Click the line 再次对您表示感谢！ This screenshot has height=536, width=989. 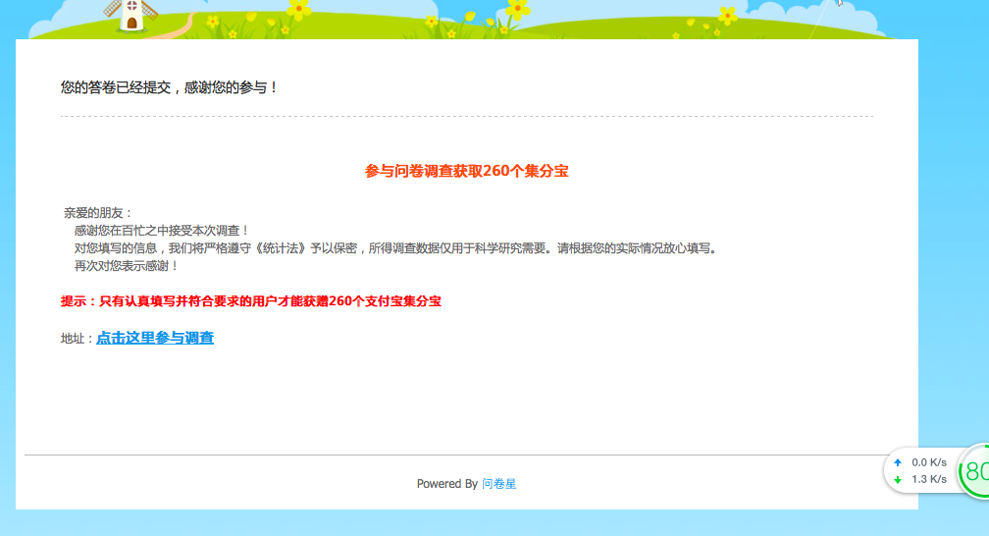pos(127,266)
